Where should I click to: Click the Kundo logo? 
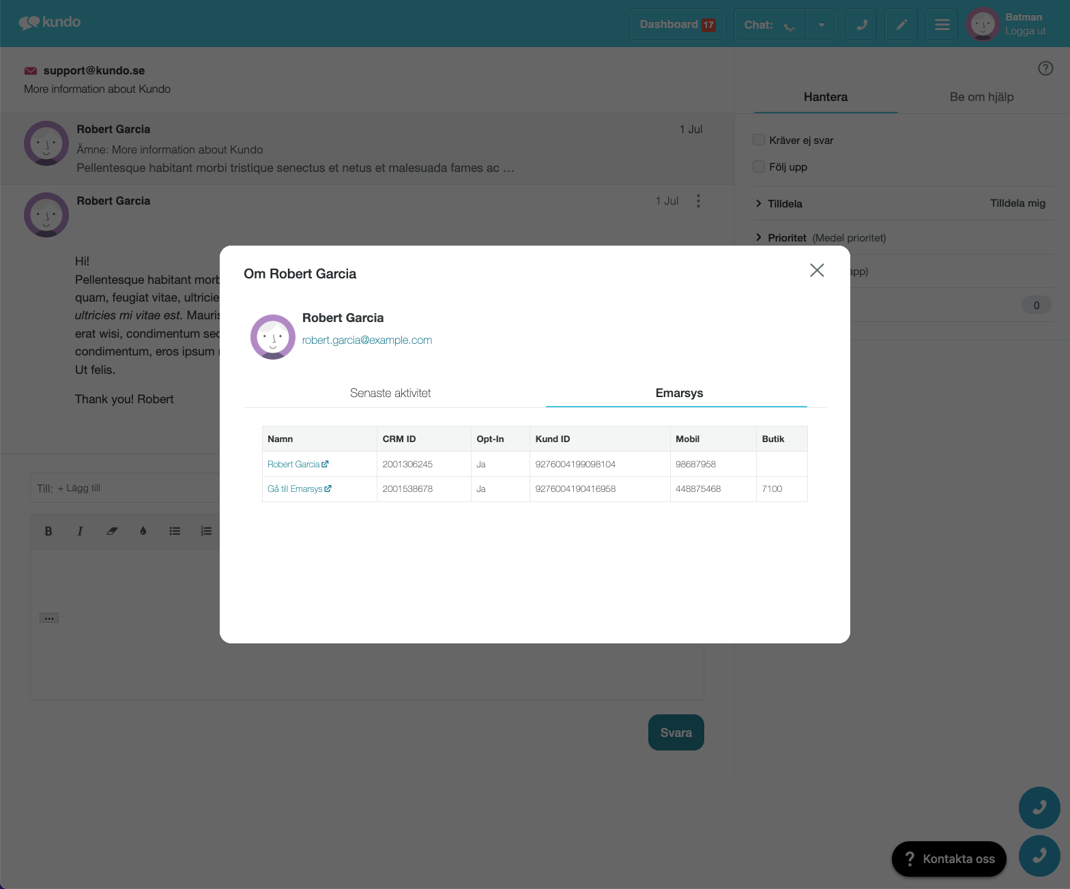point(50,23)
